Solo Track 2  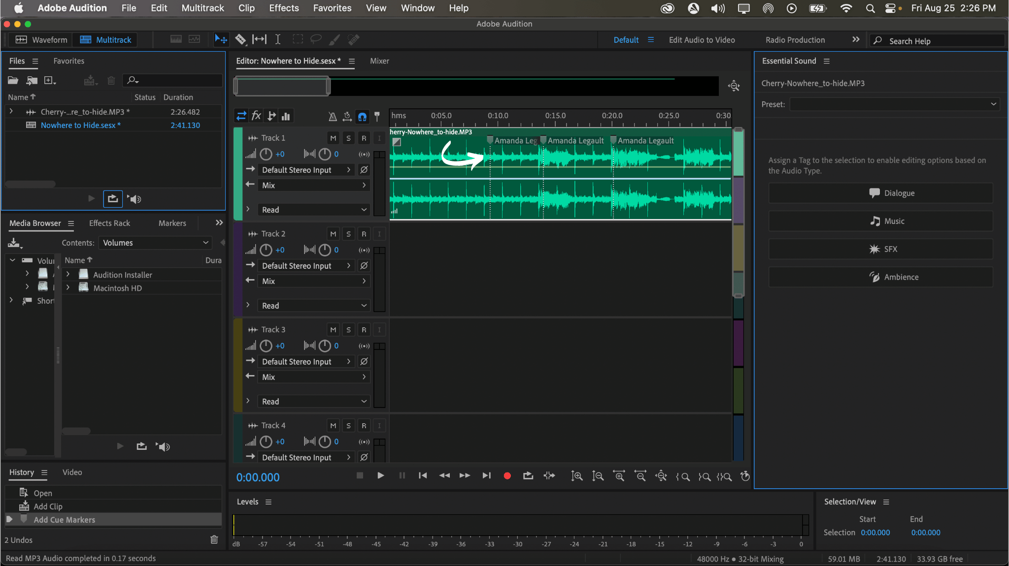[x=348, y=233]
